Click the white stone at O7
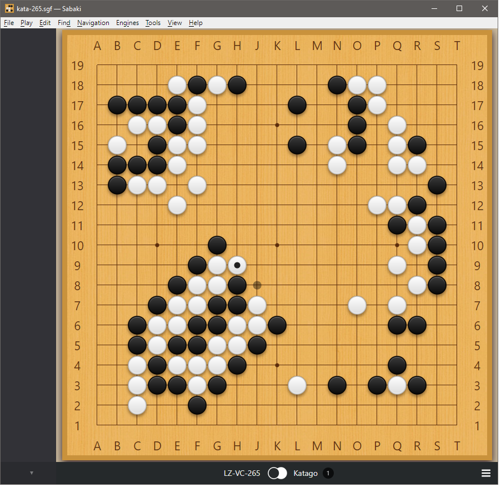Image resolution: width=501 pixels, height=487 pixels. tap(357, 305)
